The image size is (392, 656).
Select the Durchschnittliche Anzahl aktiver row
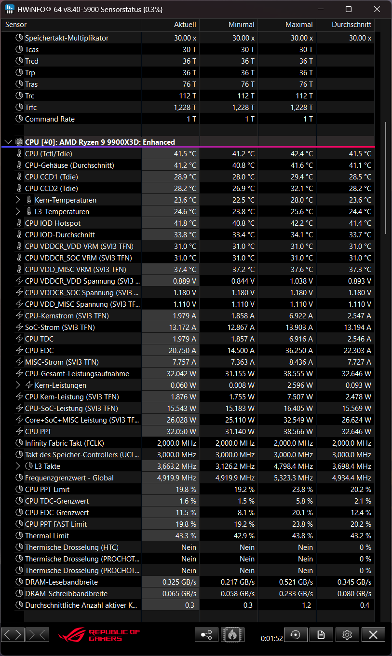[x=188, y=605]
